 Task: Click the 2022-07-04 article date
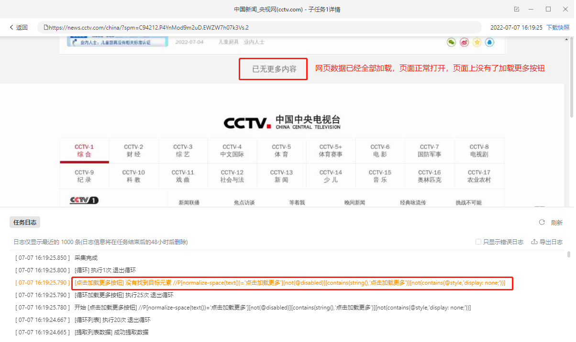[x=189, y=42]
